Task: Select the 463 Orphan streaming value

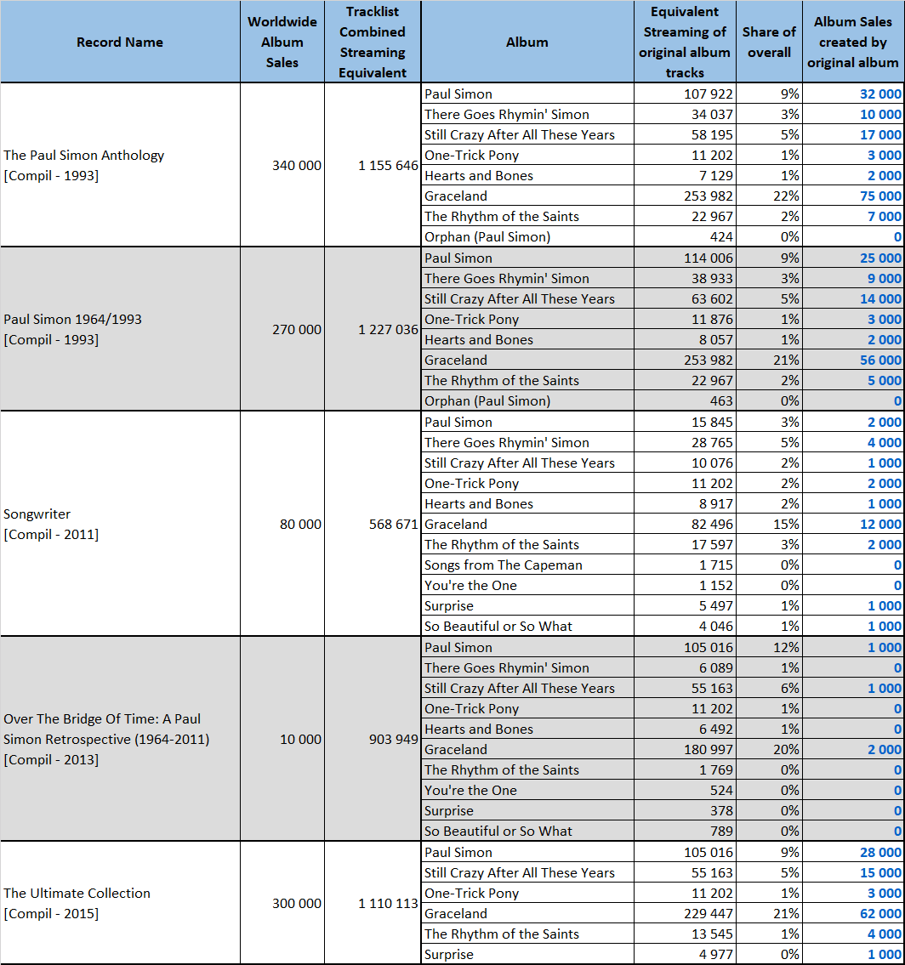Action: click(685, 400)
